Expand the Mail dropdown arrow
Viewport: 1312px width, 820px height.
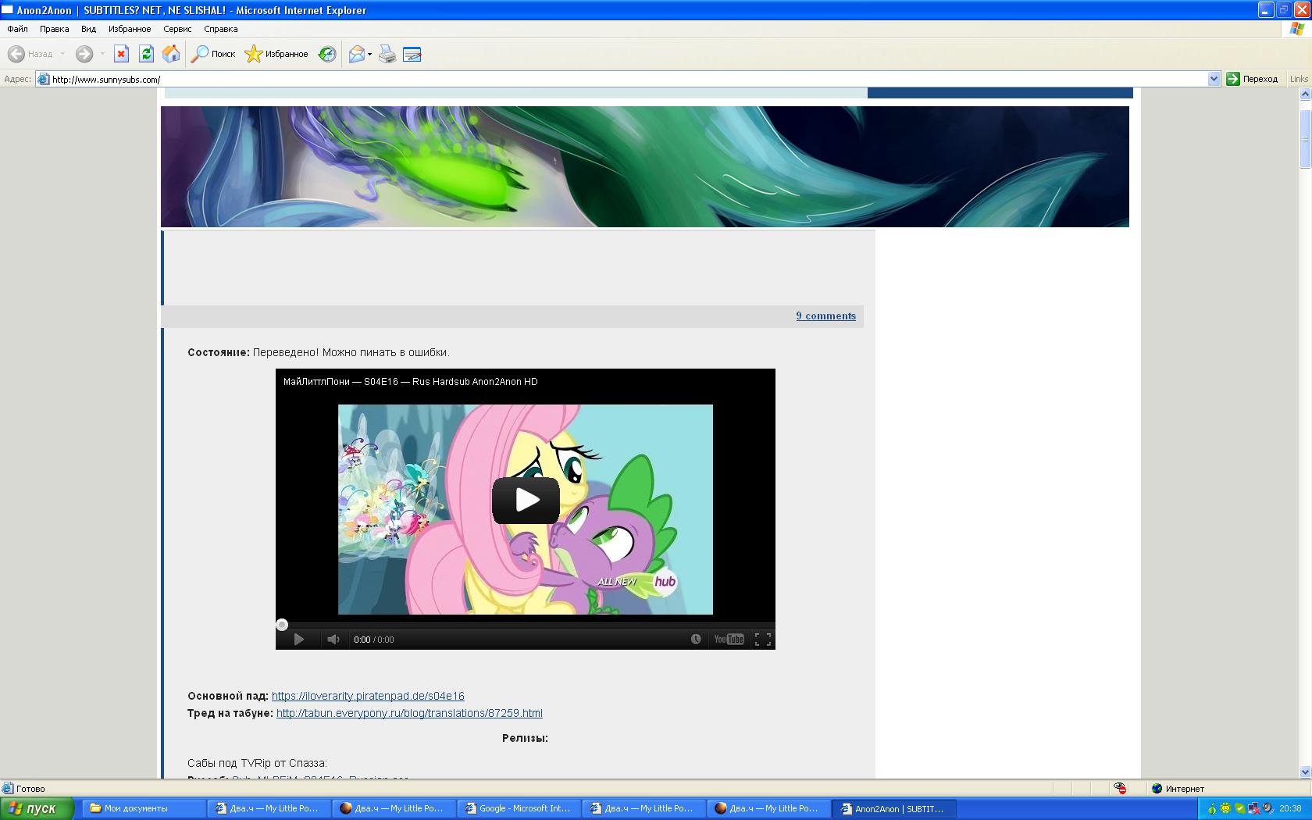[x=370, y=54]
